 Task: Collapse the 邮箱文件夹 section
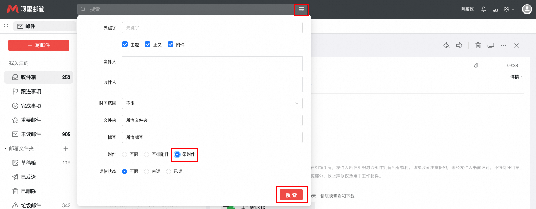5,148
